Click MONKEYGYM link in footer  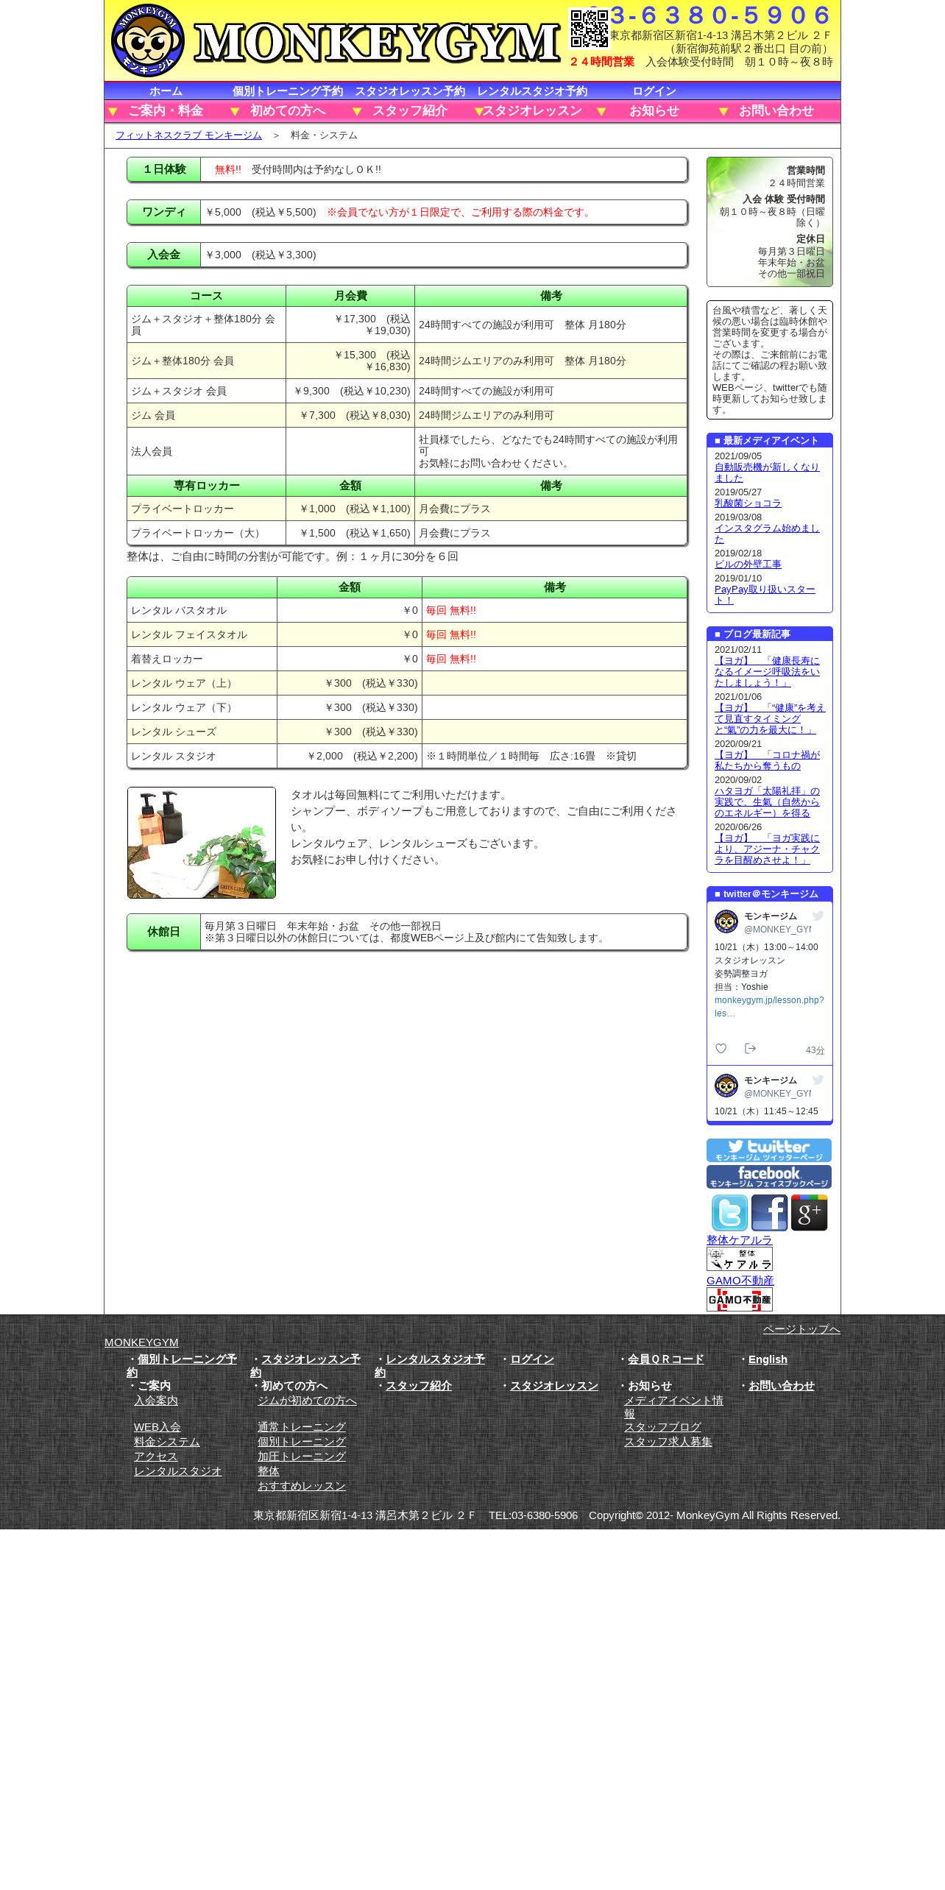click(x=141, y=1342)
